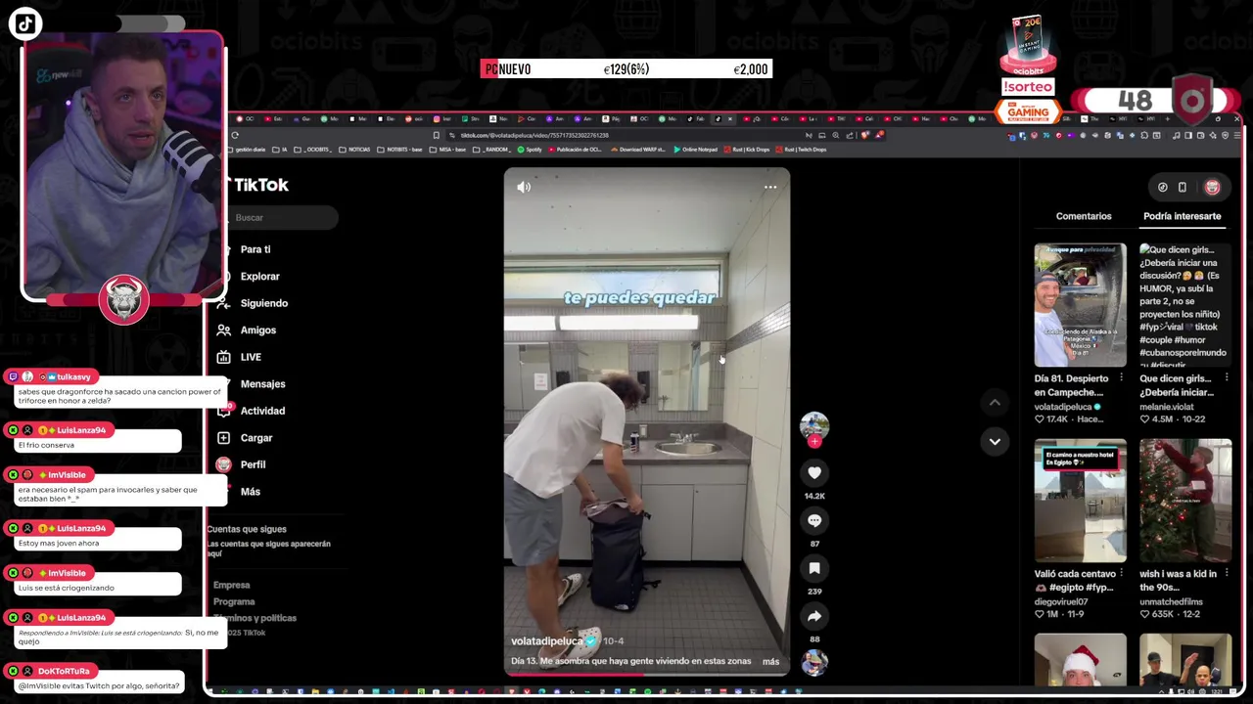The height and width of the screenshot is (704, 1253).
Task: Switch to Comentarios tab
Action: pyautogui.click(x=1084, y=216)
